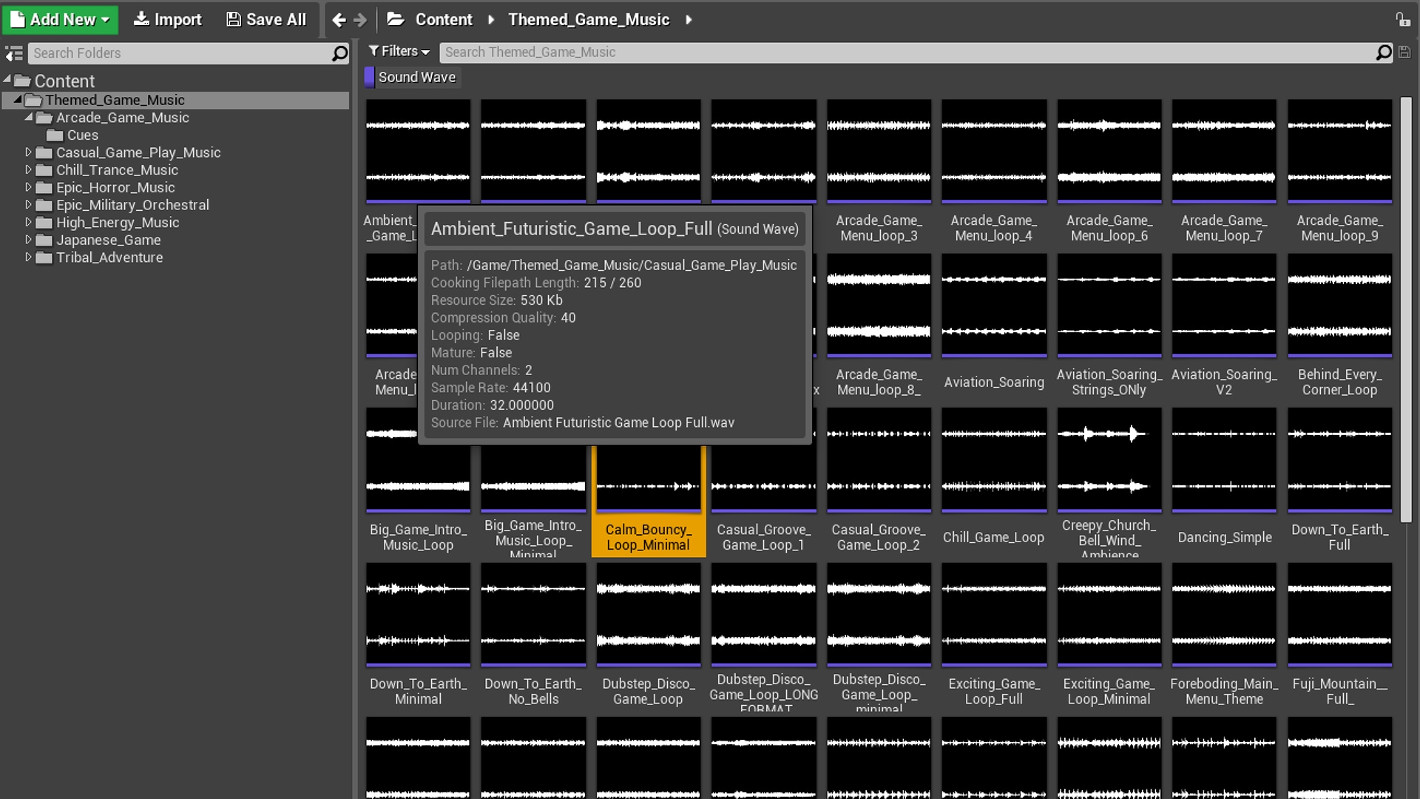Select Down_To_Earth_No_Bells asset
1420x799 pixels.
(x=532, y=635)
